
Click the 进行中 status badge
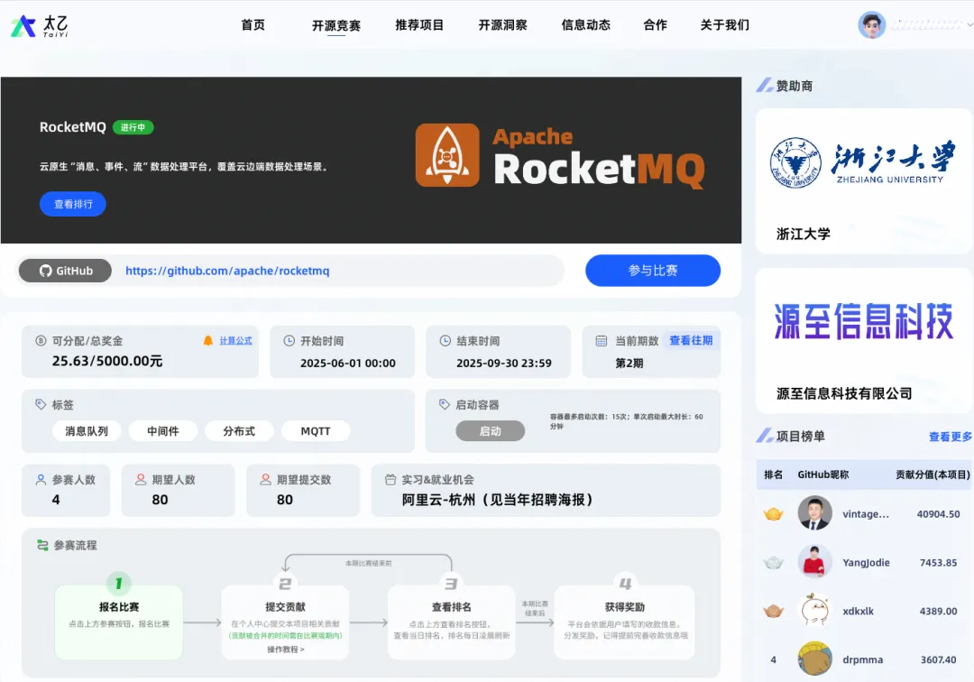(133, 127)
